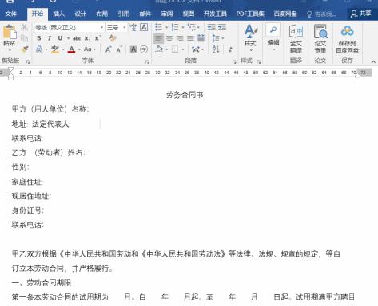Click the enclosed character (字) circle icon
The image size is (378, 306).
pyautogui.click(x=144, y=49)
